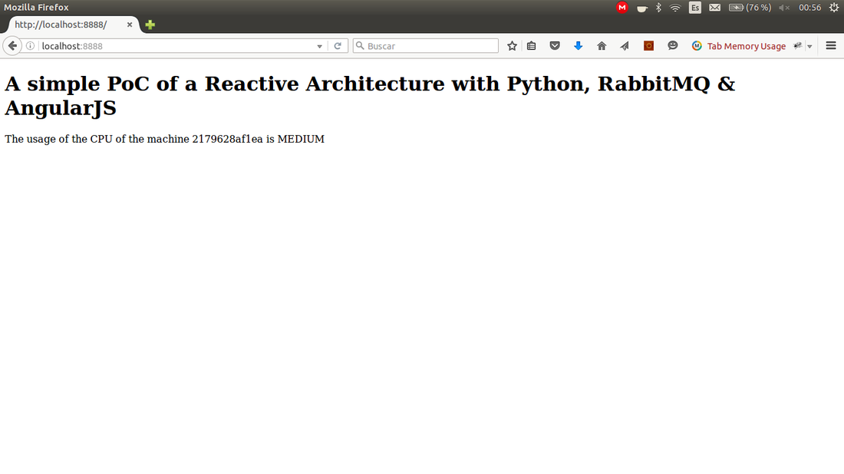The image size is (844, 474).
Task: Open a new tab with the green plus
Action: [150, 25]
